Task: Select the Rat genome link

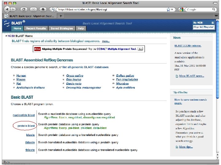Action: (x=19, y=84)
